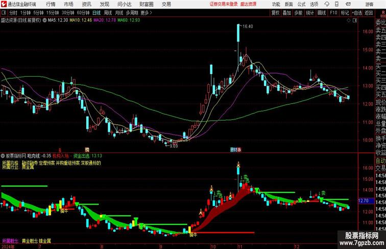Toggle the right side panel icon
The image size is (386, 249).
pyautogui.click(x=355, y=20)
